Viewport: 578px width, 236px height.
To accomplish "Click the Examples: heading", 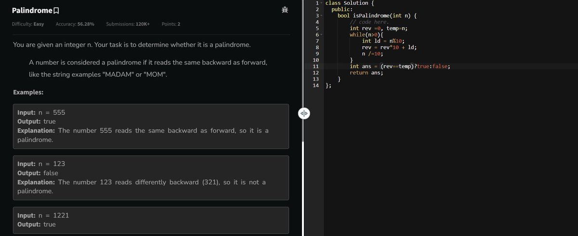I will (x=28, y=92).
